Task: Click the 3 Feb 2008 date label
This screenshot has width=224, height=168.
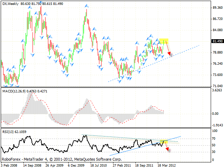Action: pos(9,164)
